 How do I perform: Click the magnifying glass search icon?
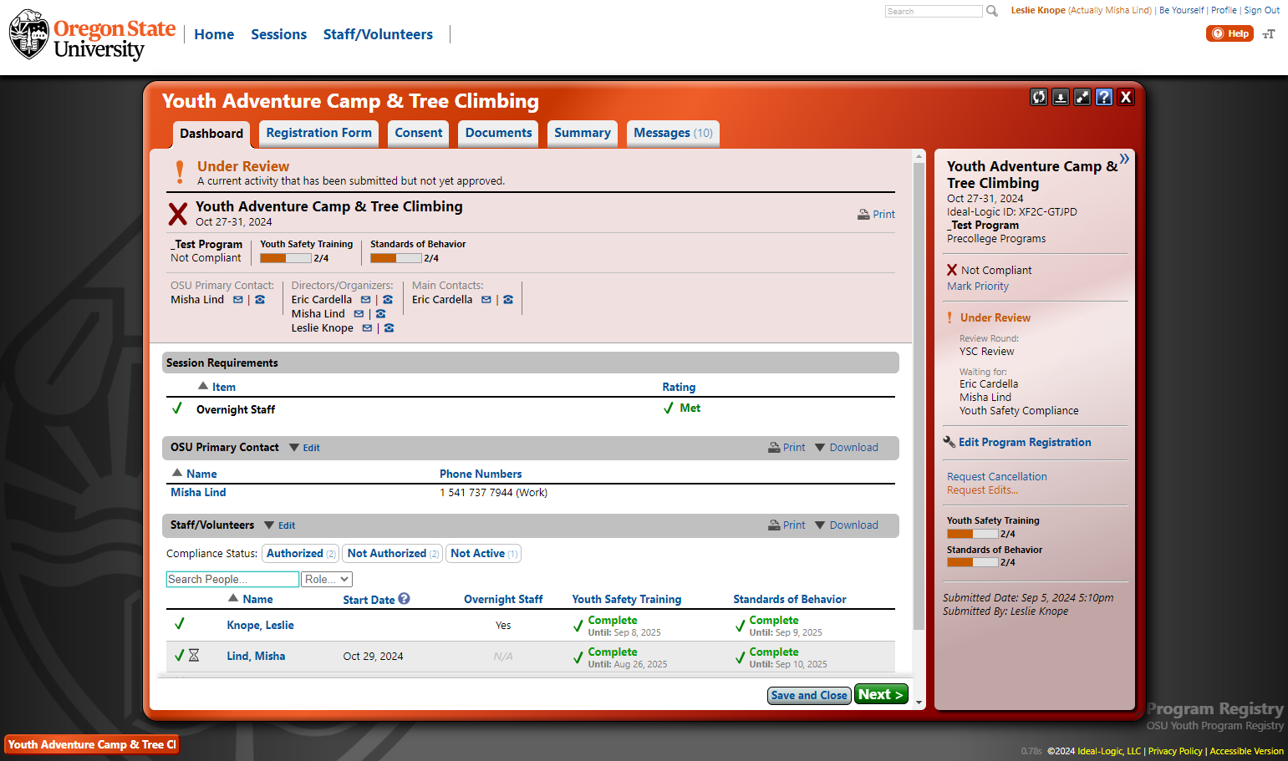pyautogui.click(x=992, y=11)
